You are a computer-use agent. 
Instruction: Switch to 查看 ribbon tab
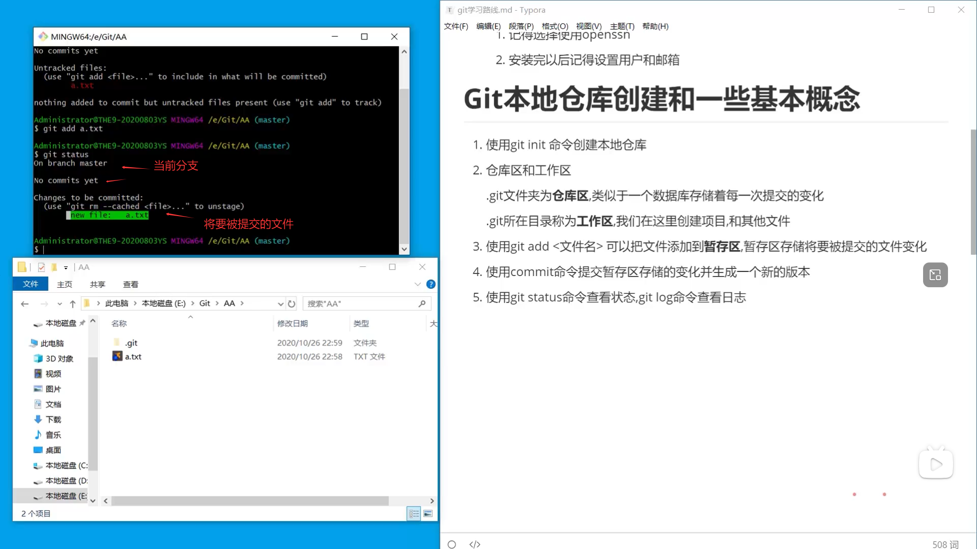(x=130, y=285)
